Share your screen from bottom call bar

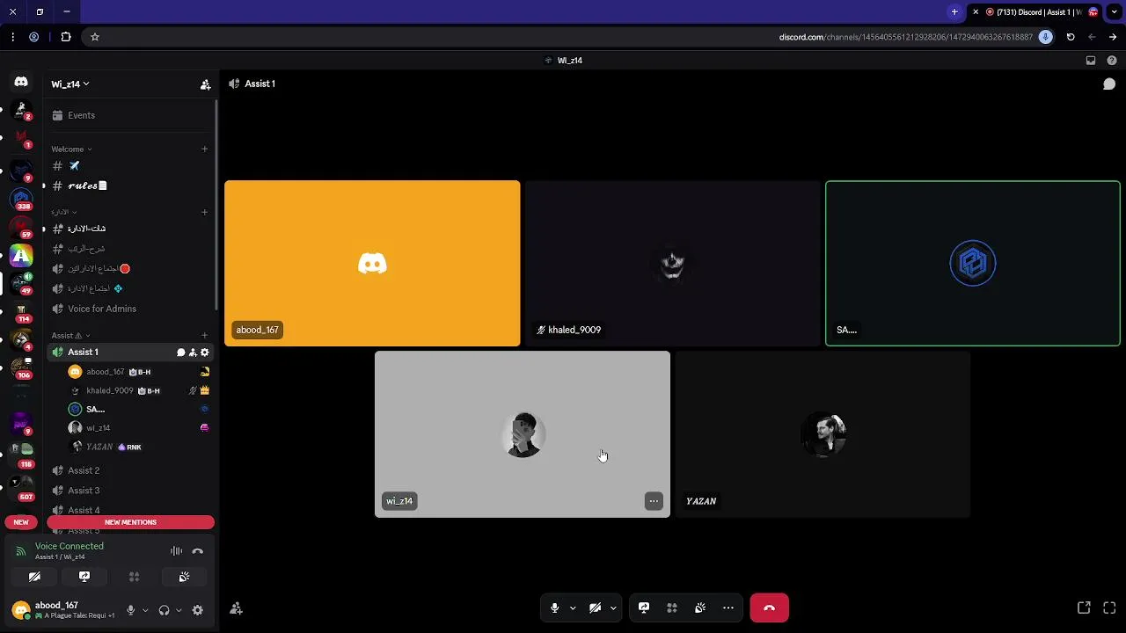click(644, 608)
